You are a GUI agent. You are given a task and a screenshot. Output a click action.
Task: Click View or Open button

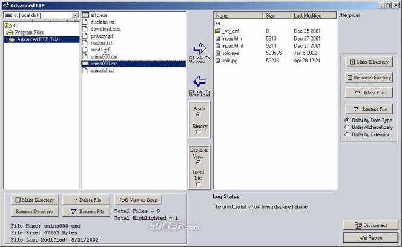pyautogui.click(x=139, y=200)
